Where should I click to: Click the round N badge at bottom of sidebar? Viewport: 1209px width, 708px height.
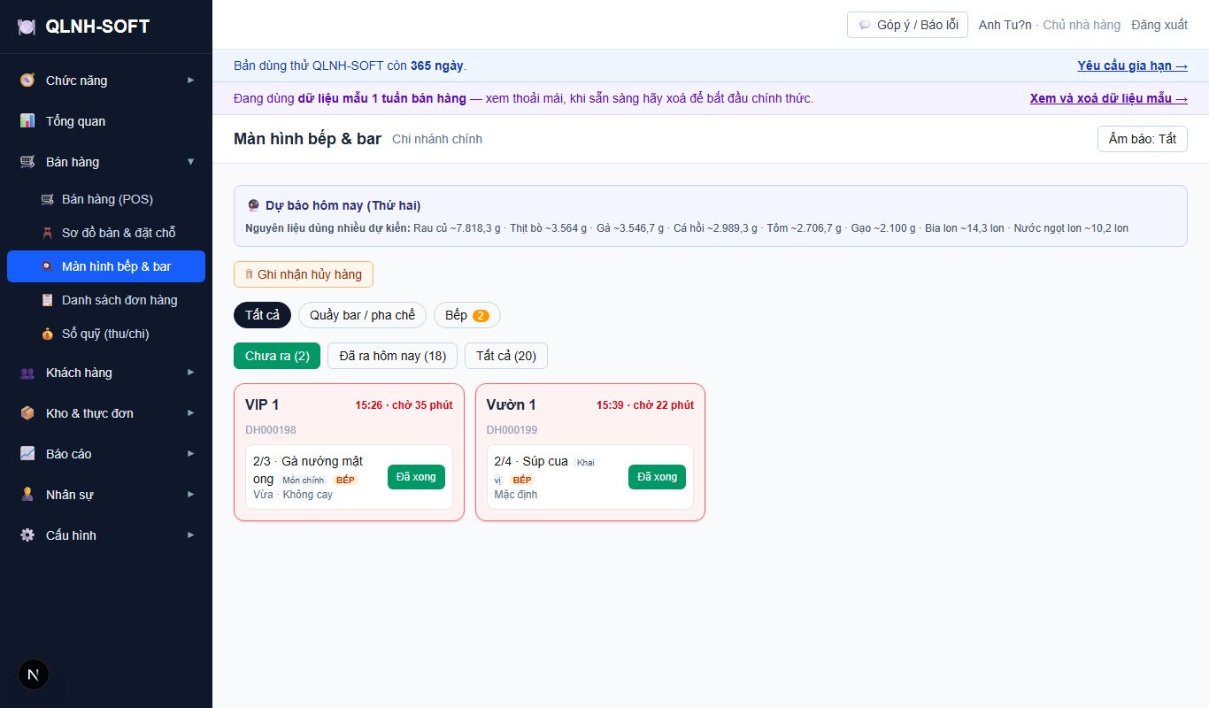[x=34, y=674]
